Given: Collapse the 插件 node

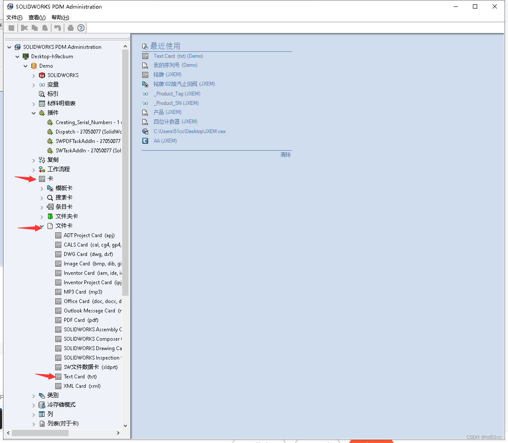Looking at the screenshot, I should pyautogui.click(x=34, y=113).
